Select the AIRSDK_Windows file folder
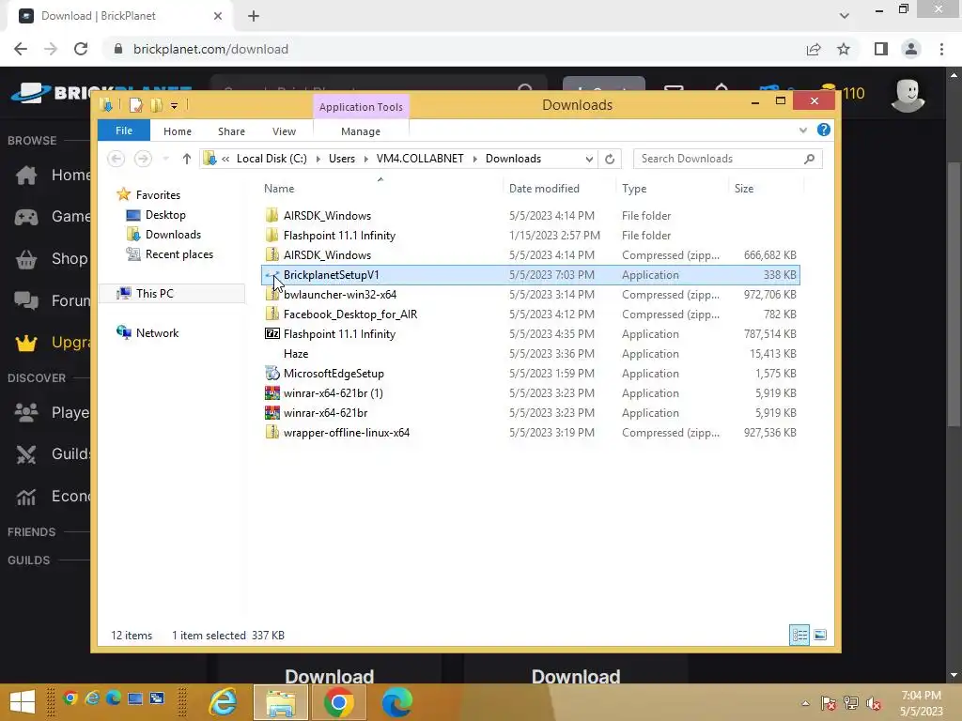Screen dimensions: 962x721 (x=327, y=216)
